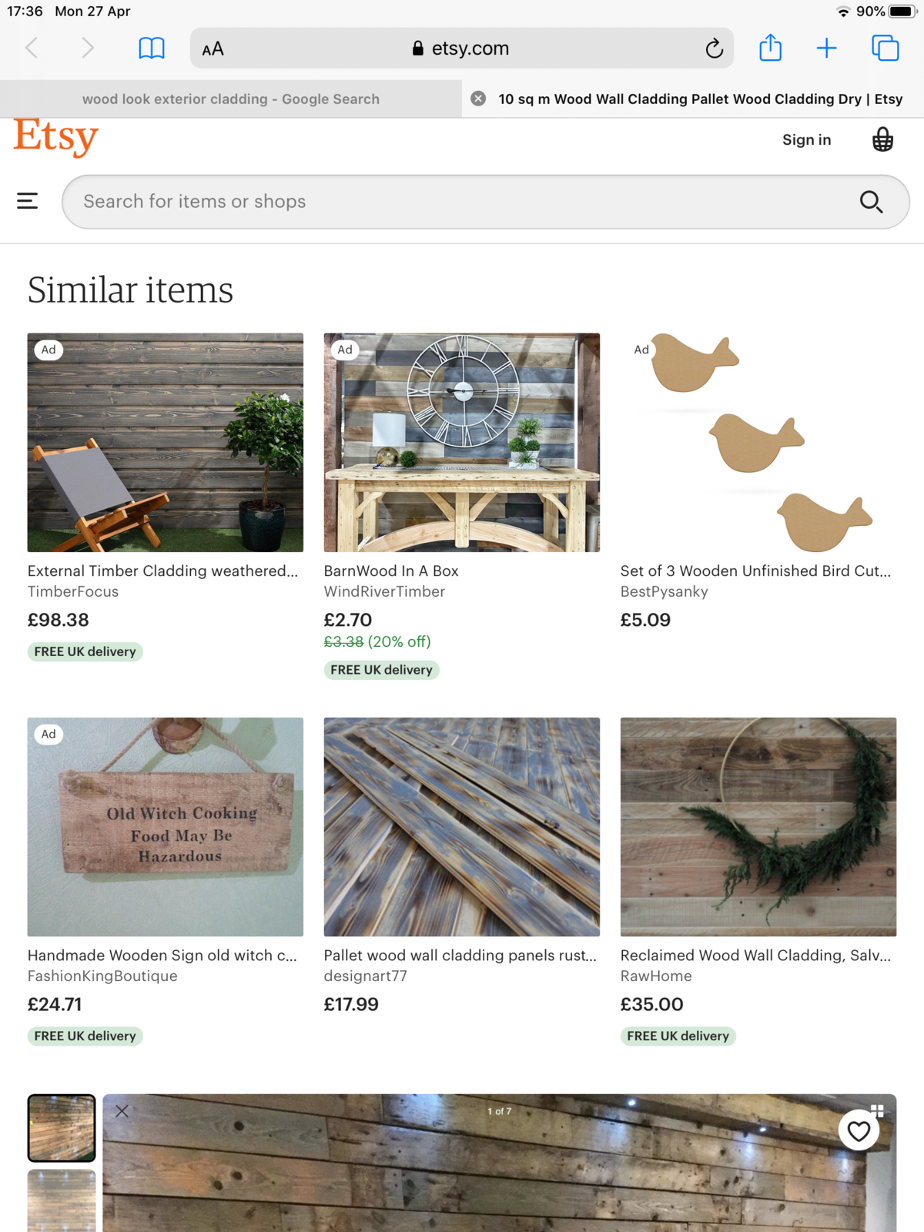Open the AA reader view options
The image size is (924, 1232).
(213, 49)
